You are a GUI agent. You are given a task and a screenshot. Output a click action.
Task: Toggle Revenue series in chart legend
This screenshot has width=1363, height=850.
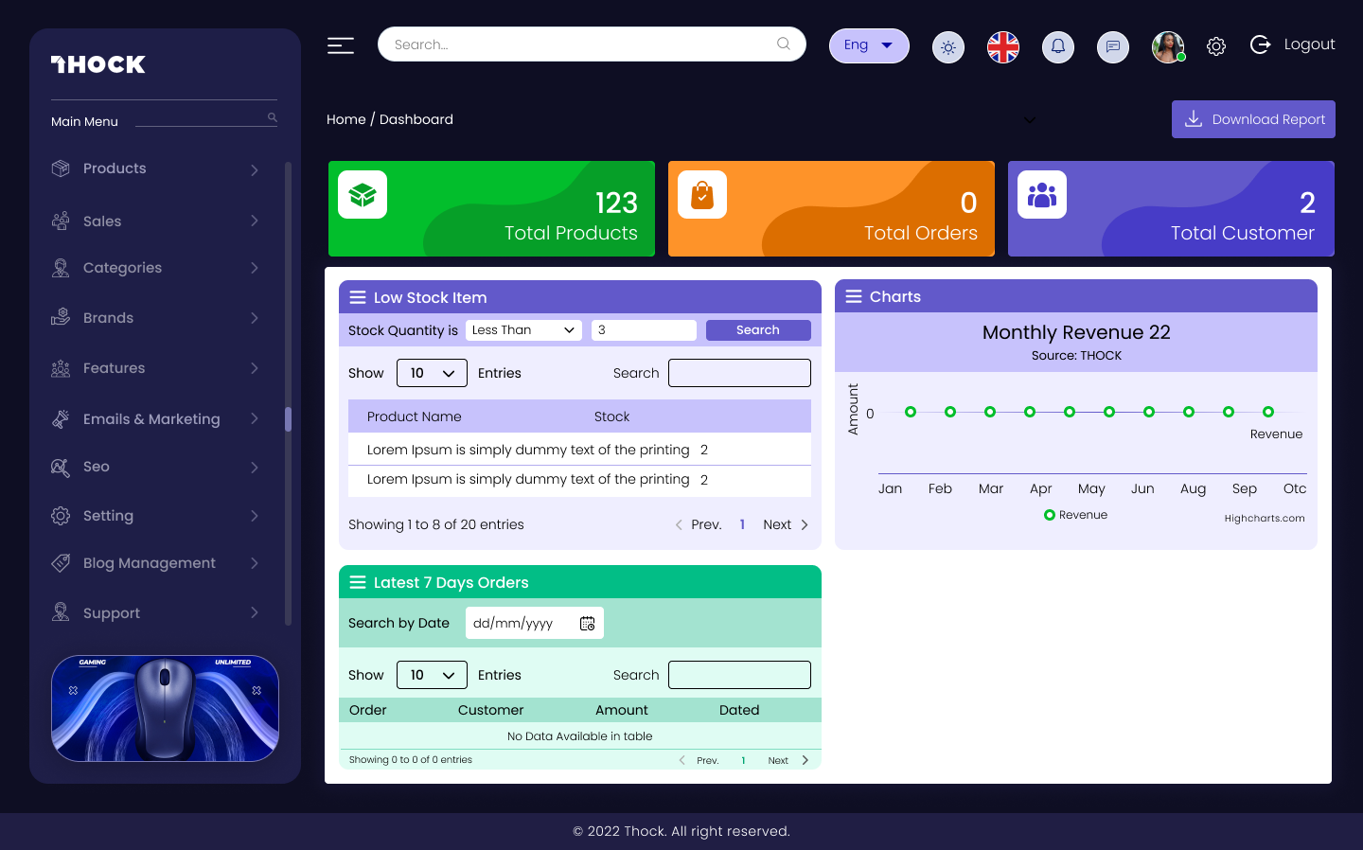coord(1075,515)
